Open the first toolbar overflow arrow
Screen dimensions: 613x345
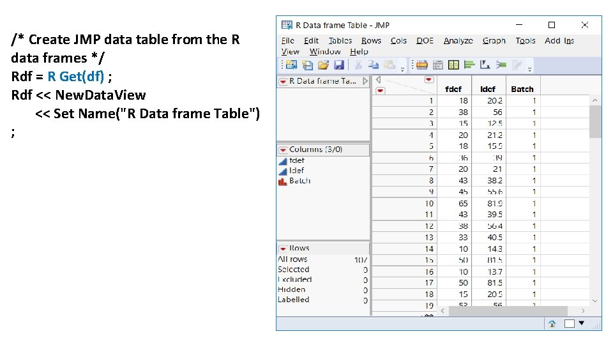tap(403, 69)
